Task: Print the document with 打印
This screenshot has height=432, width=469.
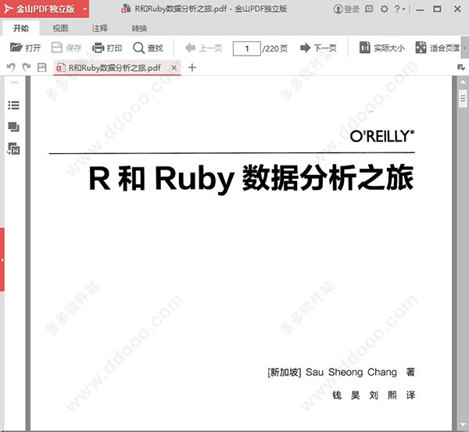Action: (107, 48)
